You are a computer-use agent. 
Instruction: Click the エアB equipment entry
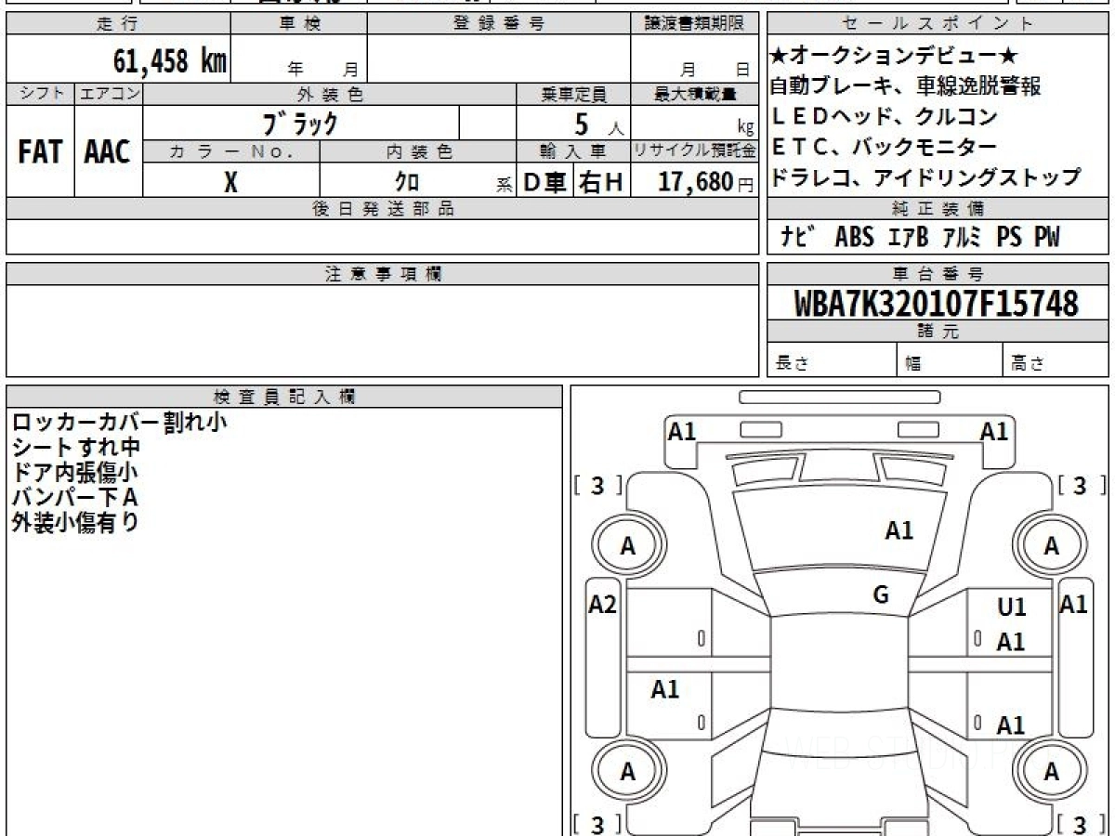click(x=908, y=238)
